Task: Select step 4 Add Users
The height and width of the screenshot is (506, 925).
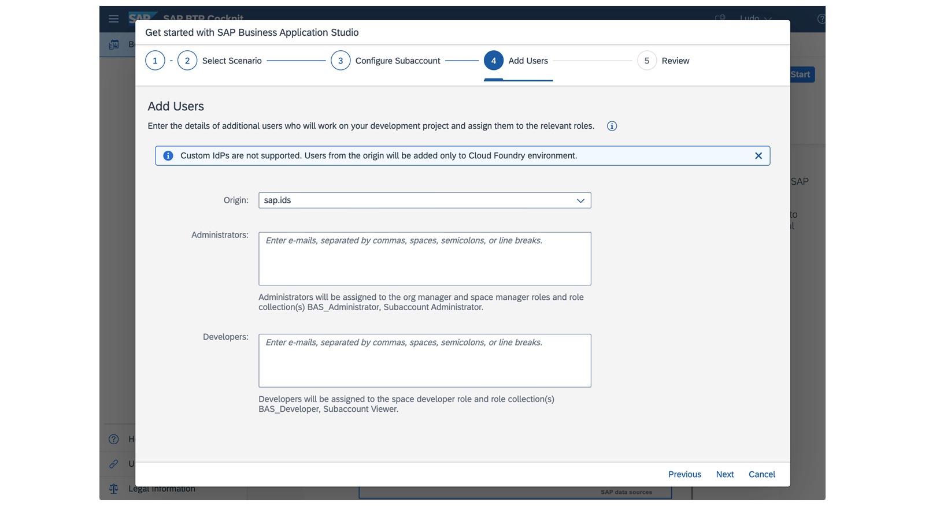Action: tap(516, 61)
